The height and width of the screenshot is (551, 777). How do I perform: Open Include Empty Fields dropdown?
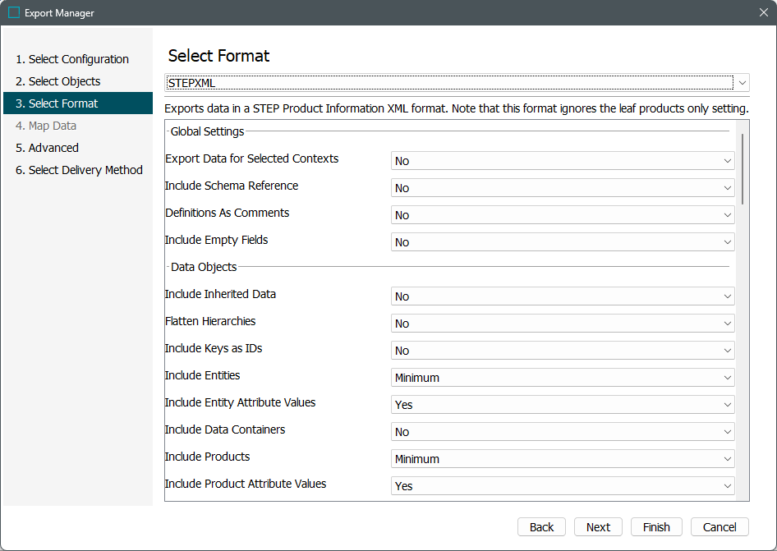coord(563,242)
